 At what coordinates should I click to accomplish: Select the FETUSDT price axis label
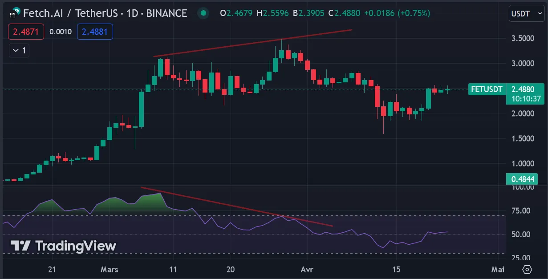[x=487, y=89]
